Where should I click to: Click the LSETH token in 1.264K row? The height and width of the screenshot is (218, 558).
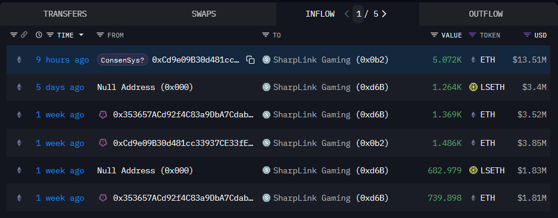pos(487,88)
